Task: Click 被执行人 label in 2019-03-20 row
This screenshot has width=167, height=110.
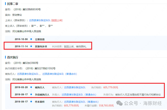Action: click(40, 88)
